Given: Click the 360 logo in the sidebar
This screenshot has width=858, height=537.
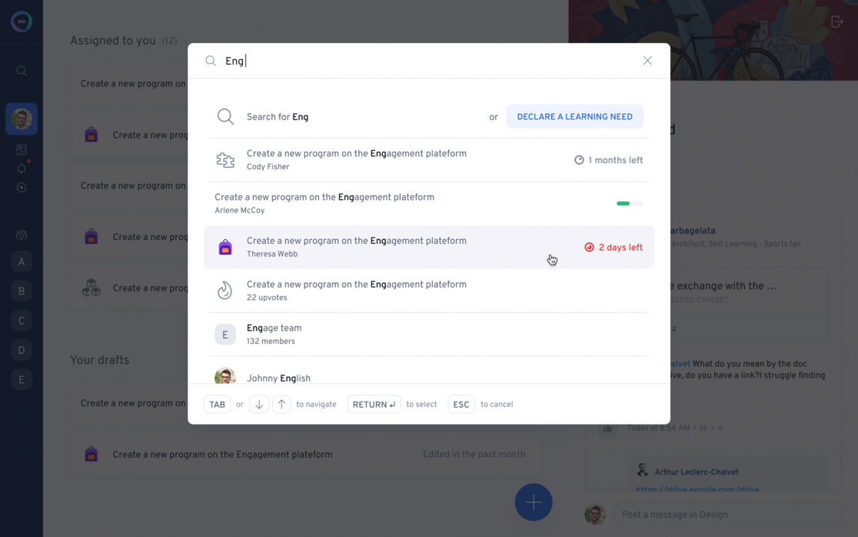Looking at the screenshot, I should [22, 22].
